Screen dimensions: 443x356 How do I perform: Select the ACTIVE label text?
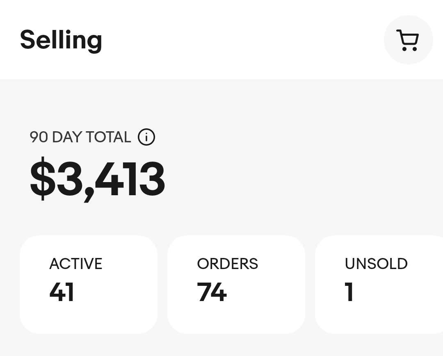[76, 264]
